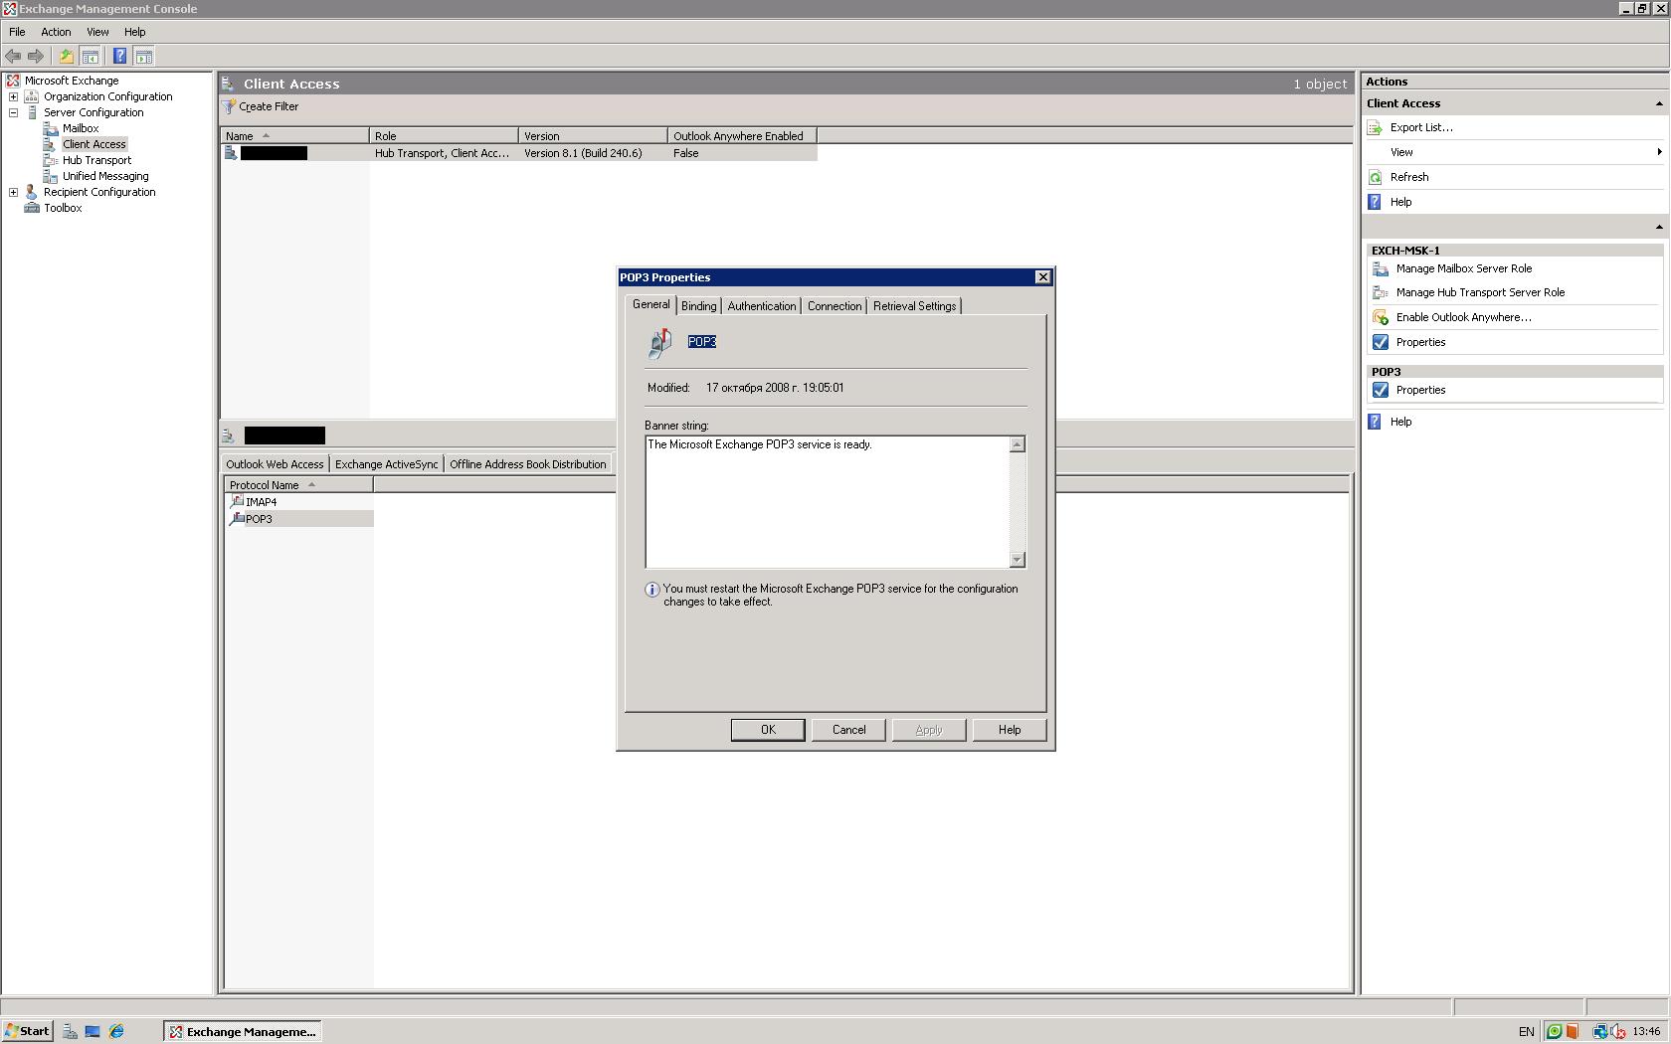The width and height of the screenshot is (1671, 1044).
Task: Click the Apply button in POP3 Properties
Action: 928,730
